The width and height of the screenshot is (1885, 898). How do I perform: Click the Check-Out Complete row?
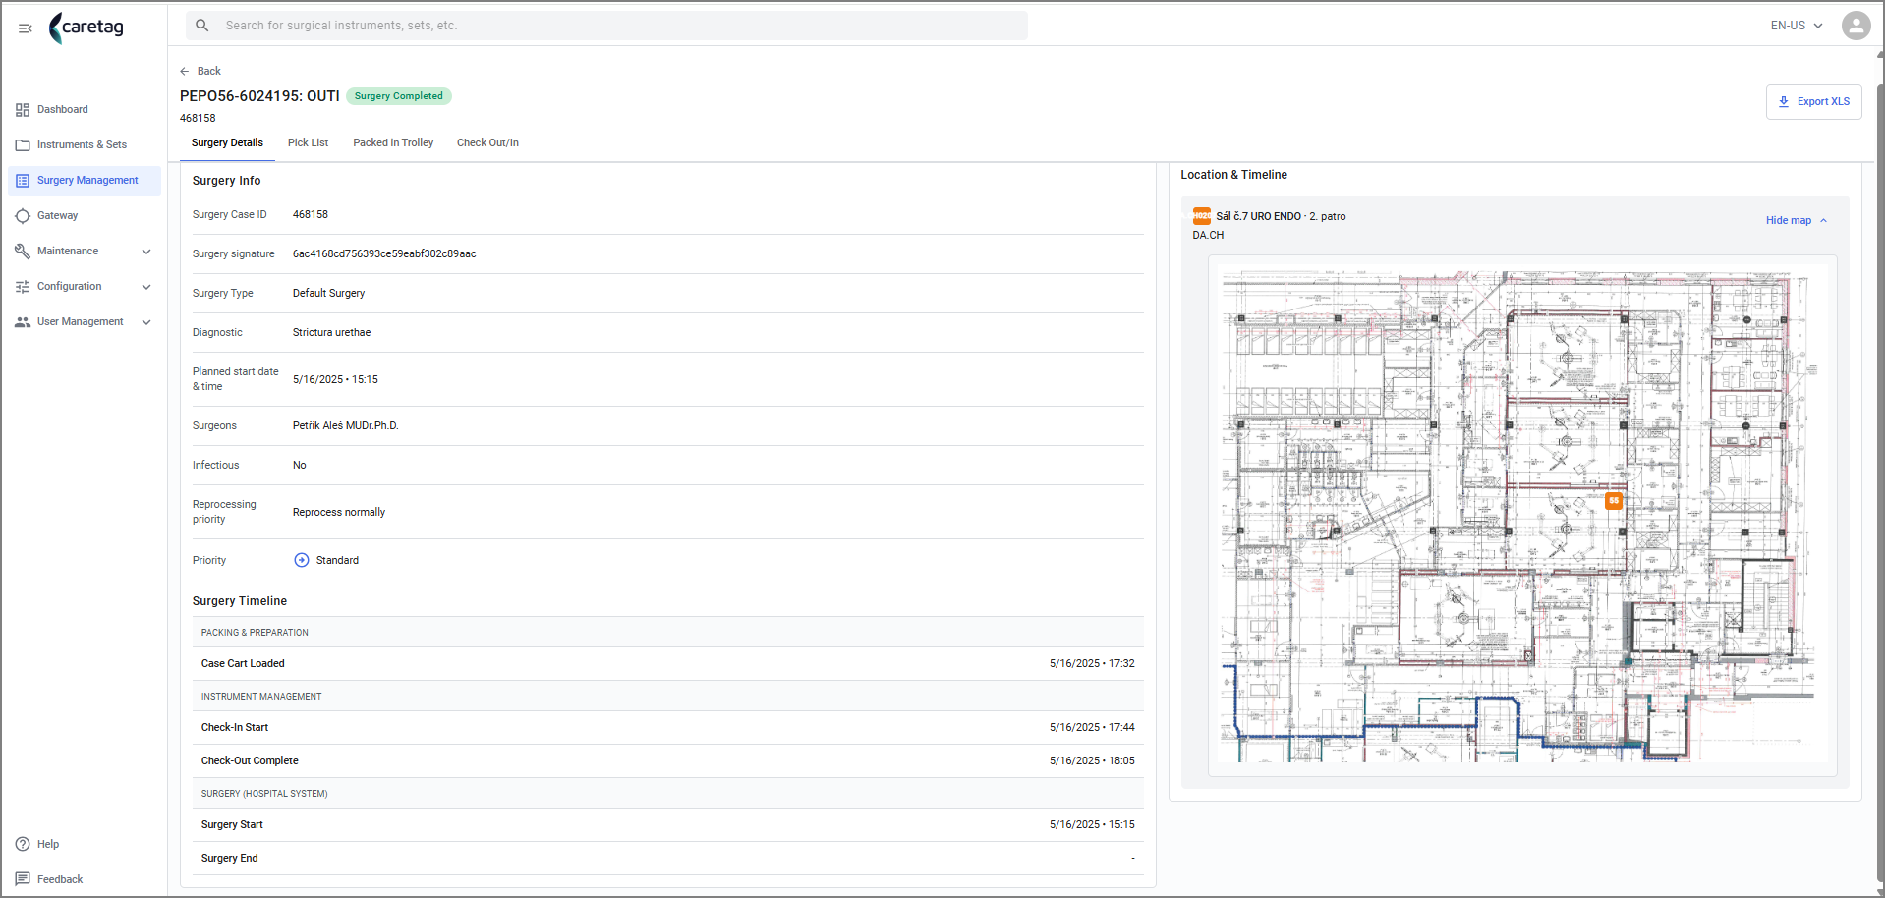click(667, 761)
